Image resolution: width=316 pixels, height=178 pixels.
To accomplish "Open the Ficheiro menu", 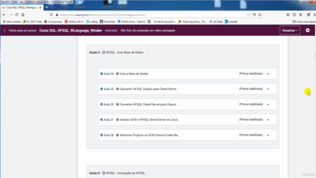I will click(5, 2).
